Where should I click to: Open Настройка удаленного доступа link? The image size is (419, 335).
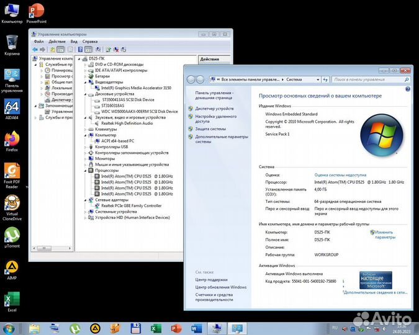click(x=216, y=118)
